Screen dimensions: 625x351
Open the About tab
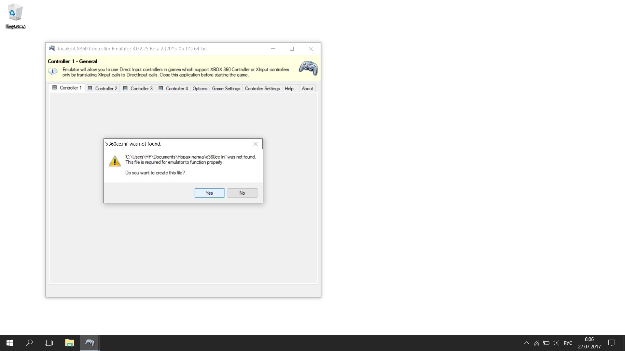click(307, 88)
